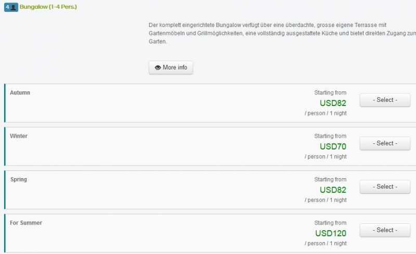Open the Select dropdown for Winter
The height and width of the screenshot is (254, 416).
385,143
